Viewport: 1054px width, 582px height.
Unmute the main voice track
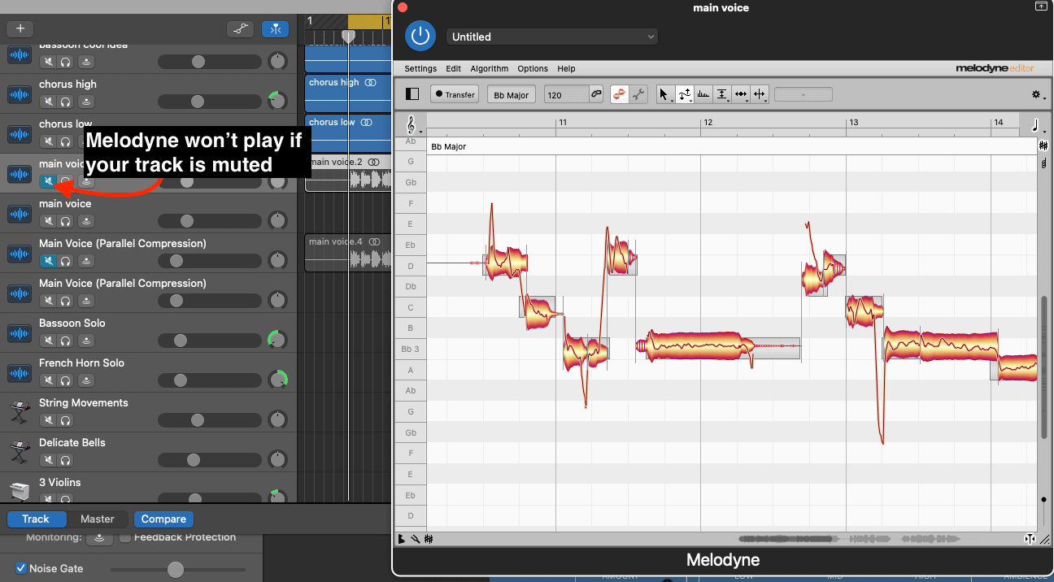tap(49, 180)
